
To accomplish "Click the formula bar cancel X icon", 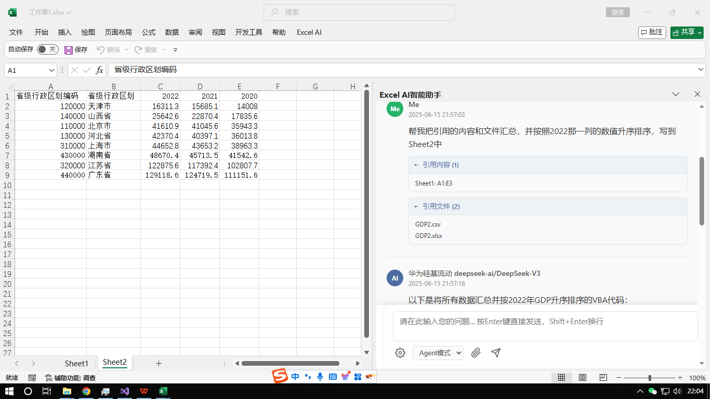I will tap(74, 70).
